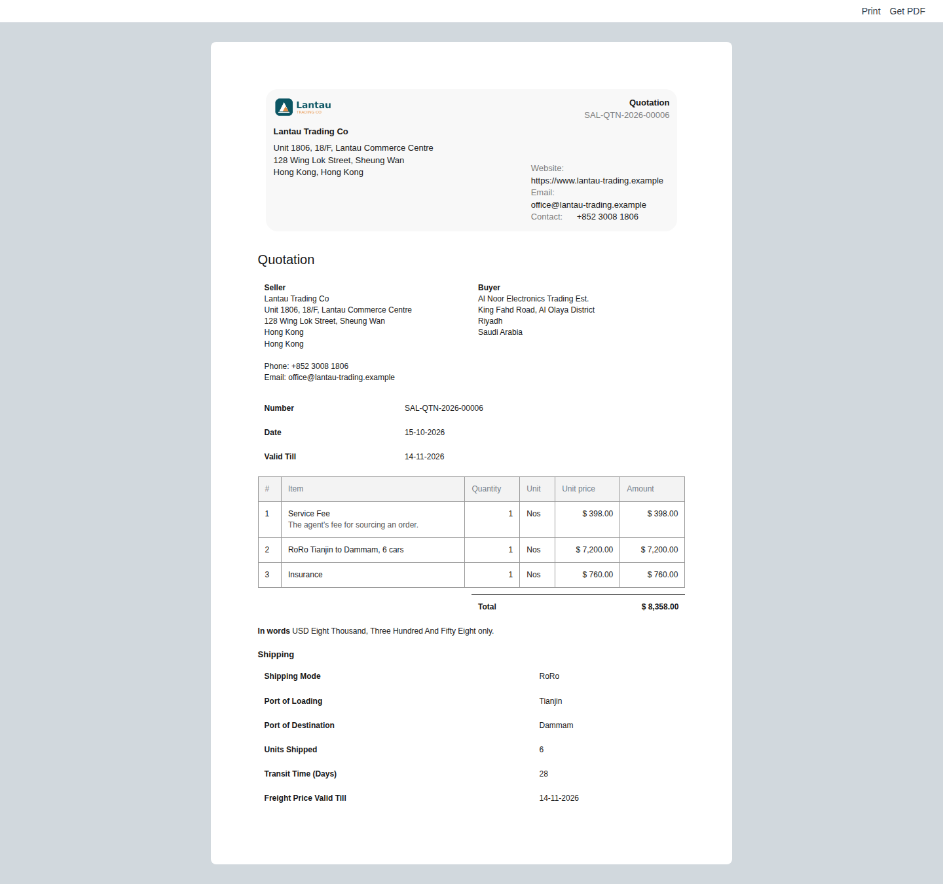Select the contact number +852 3008 1806

point(607,217)
